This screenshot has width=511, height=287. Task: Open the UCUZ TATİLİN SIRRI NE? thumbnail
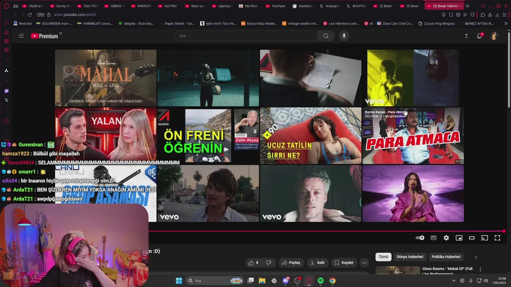tap(311, 136)
